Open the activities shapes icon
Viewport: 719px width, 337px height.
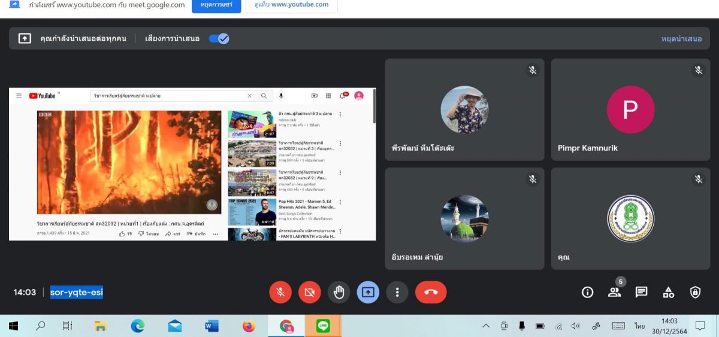pos(668,292)
